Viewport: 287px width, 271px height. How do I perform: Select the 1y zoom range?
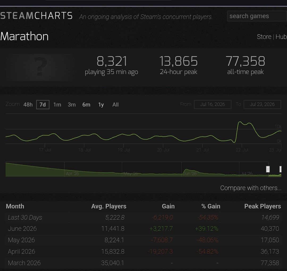[x=101, y=105]
